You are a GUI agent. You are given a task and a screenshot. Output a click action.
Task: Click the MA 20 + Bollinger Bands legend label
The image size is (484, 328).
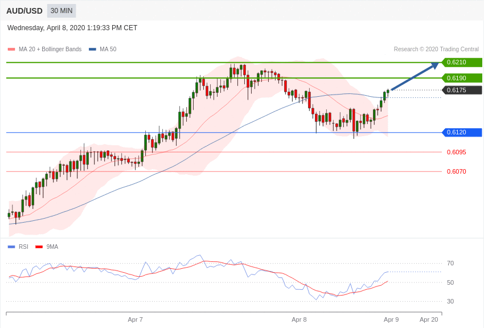(50, 49)
